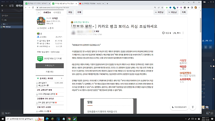The image size is (215, 121).
Task: Click the 초대하기 invite link
Action: point(59,37)
